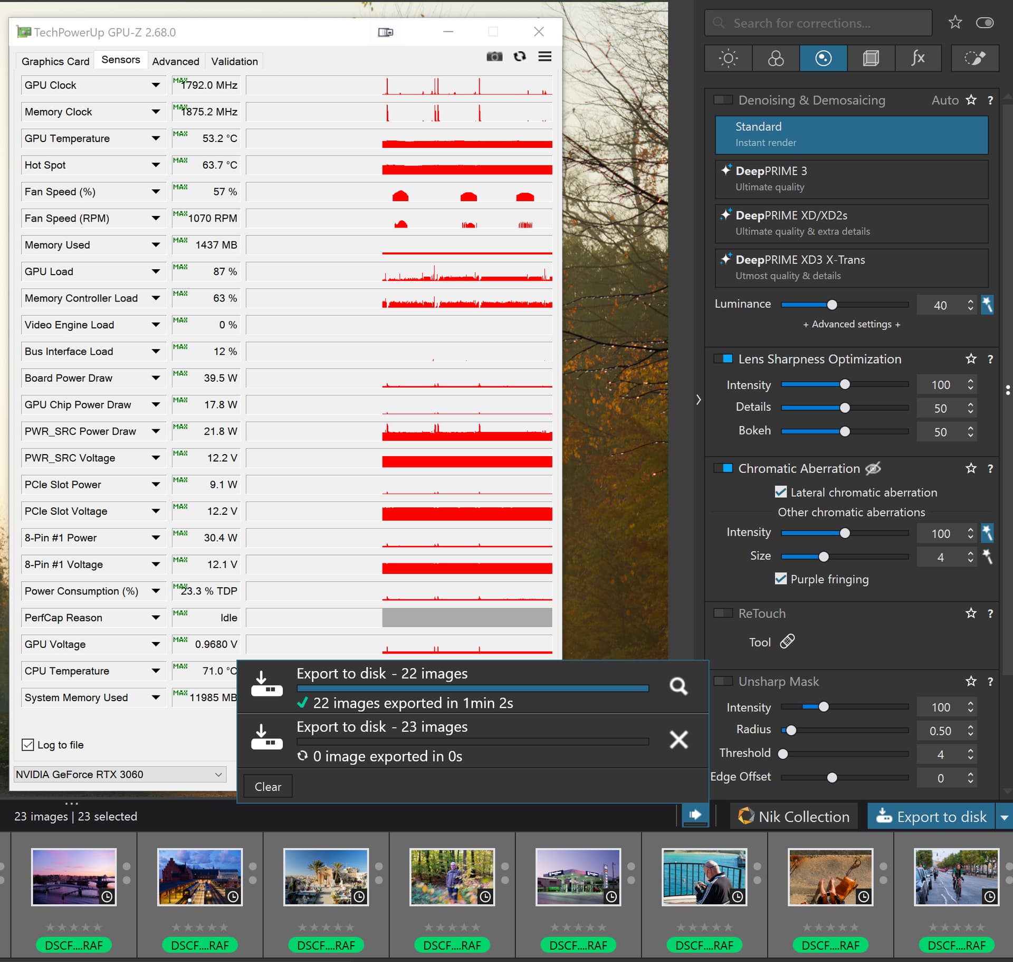Select the Geometry tab icon
This screenshot has width=1013, height=962.
[x=871, y=58]
